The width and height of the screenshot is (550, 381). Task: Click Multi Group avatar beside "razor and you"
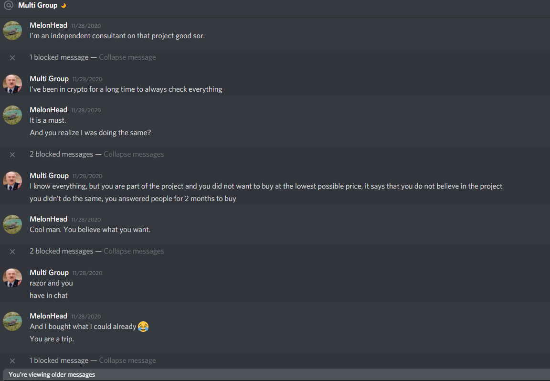(x=12, y=278)
